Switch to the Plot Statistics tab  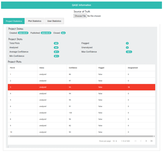35,21
